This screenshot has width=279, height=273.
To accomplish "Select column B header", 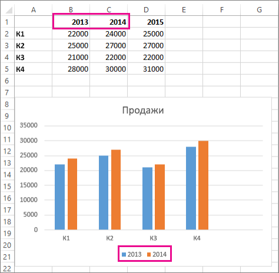I will pos(71,9).
